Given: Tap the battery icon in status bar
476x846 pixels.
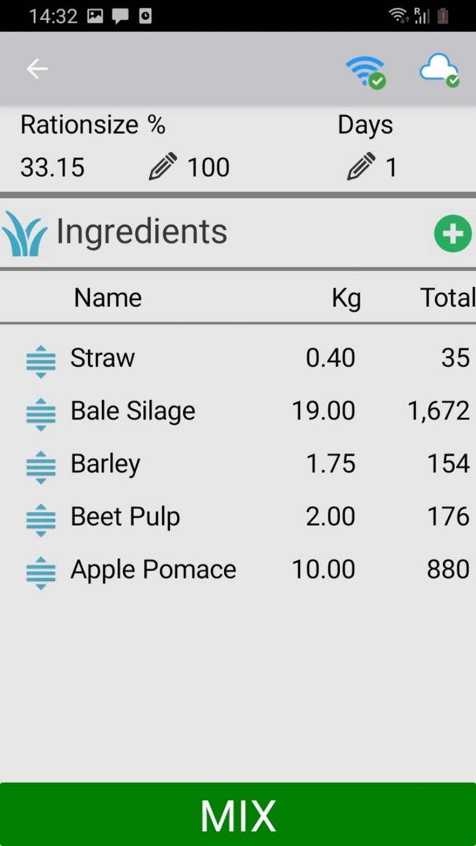Looking at the screenshot, I should [443, 16].
